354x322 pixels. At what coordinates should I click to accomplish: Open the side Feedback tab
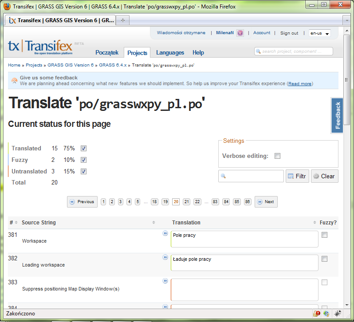337,115
